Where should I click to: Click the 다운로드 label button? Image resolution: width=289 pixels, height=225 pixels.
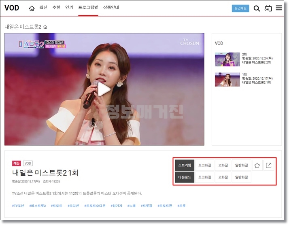point(185,177)
